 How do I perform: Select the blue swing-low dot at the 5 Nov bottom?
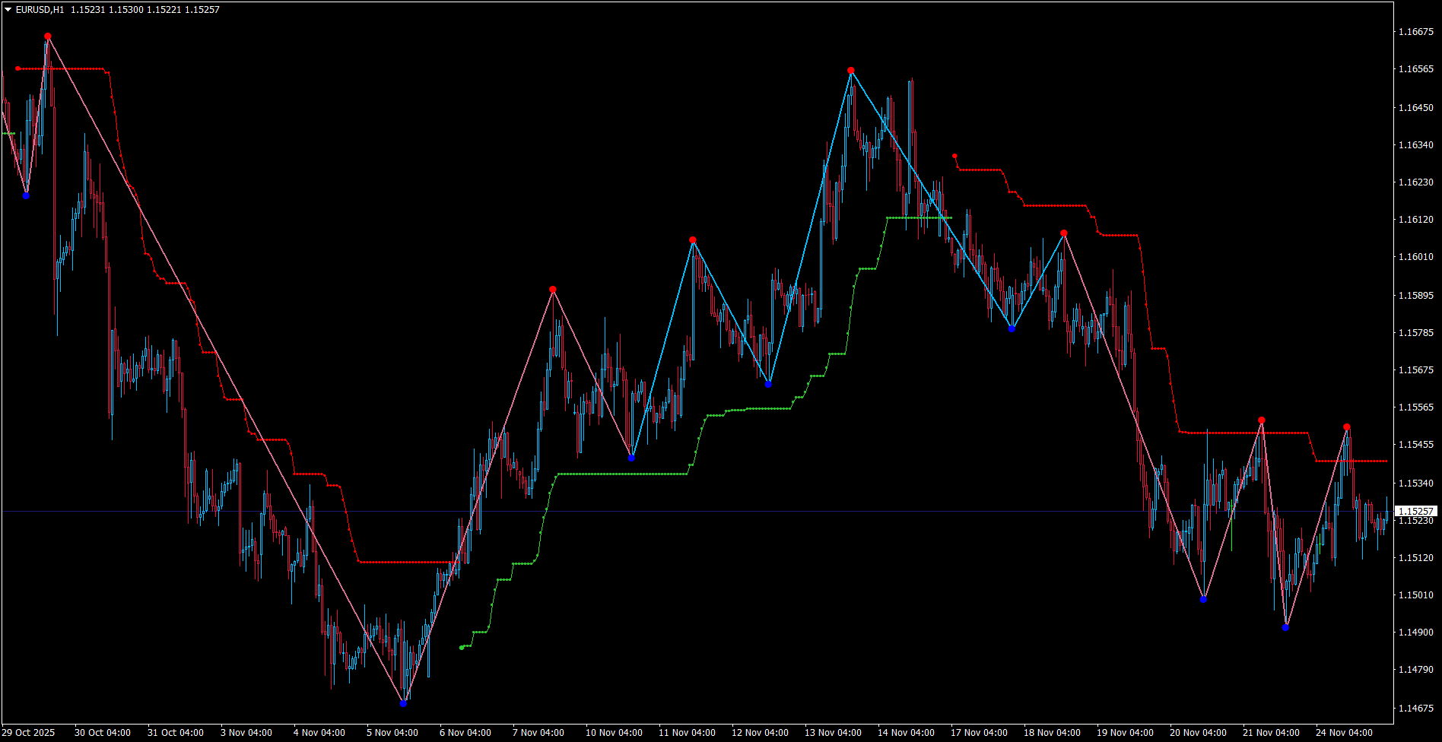click(403, 703)
